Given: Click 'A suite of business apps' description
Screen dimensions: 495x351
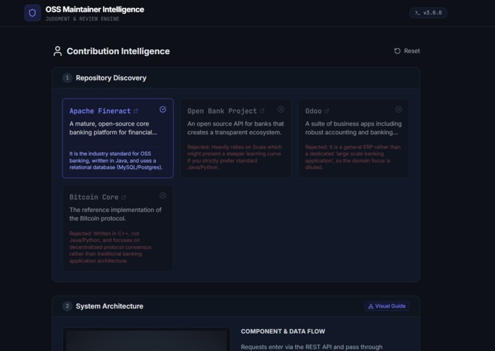Looking at the screenshot, I should click(x=353, y=128).
